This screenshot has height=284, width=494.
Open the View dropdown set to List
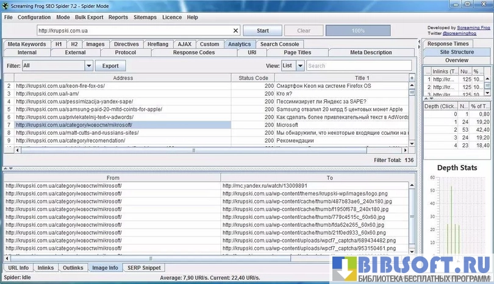tap(299, 65)
